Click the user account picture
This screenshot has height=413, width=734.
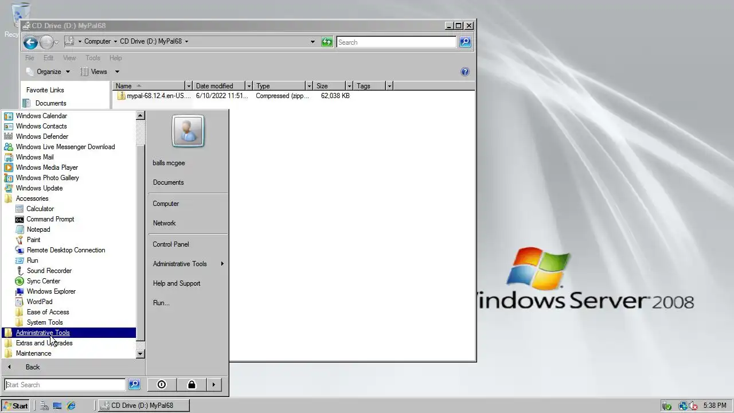(x=188, y=131)
